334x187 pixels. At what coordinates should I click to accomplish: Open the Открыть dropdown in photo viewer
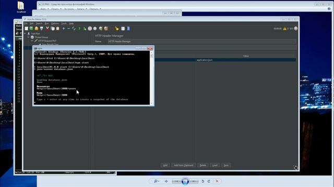95,9
